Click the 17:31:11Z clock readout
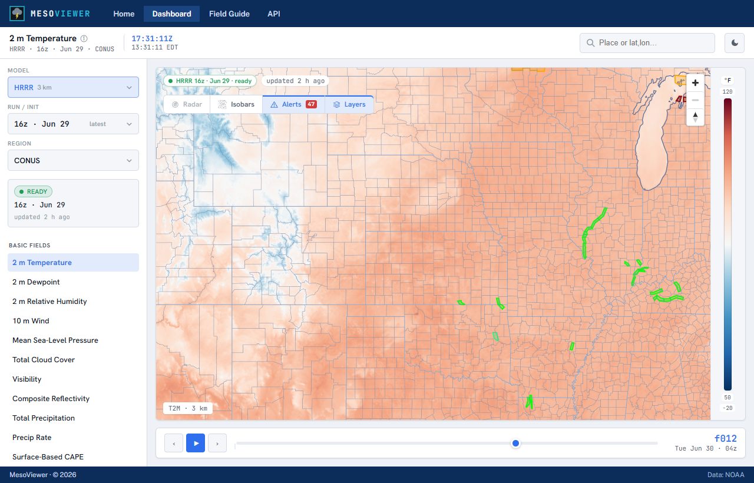Screen dimensions: 754x483 (152, 38)
